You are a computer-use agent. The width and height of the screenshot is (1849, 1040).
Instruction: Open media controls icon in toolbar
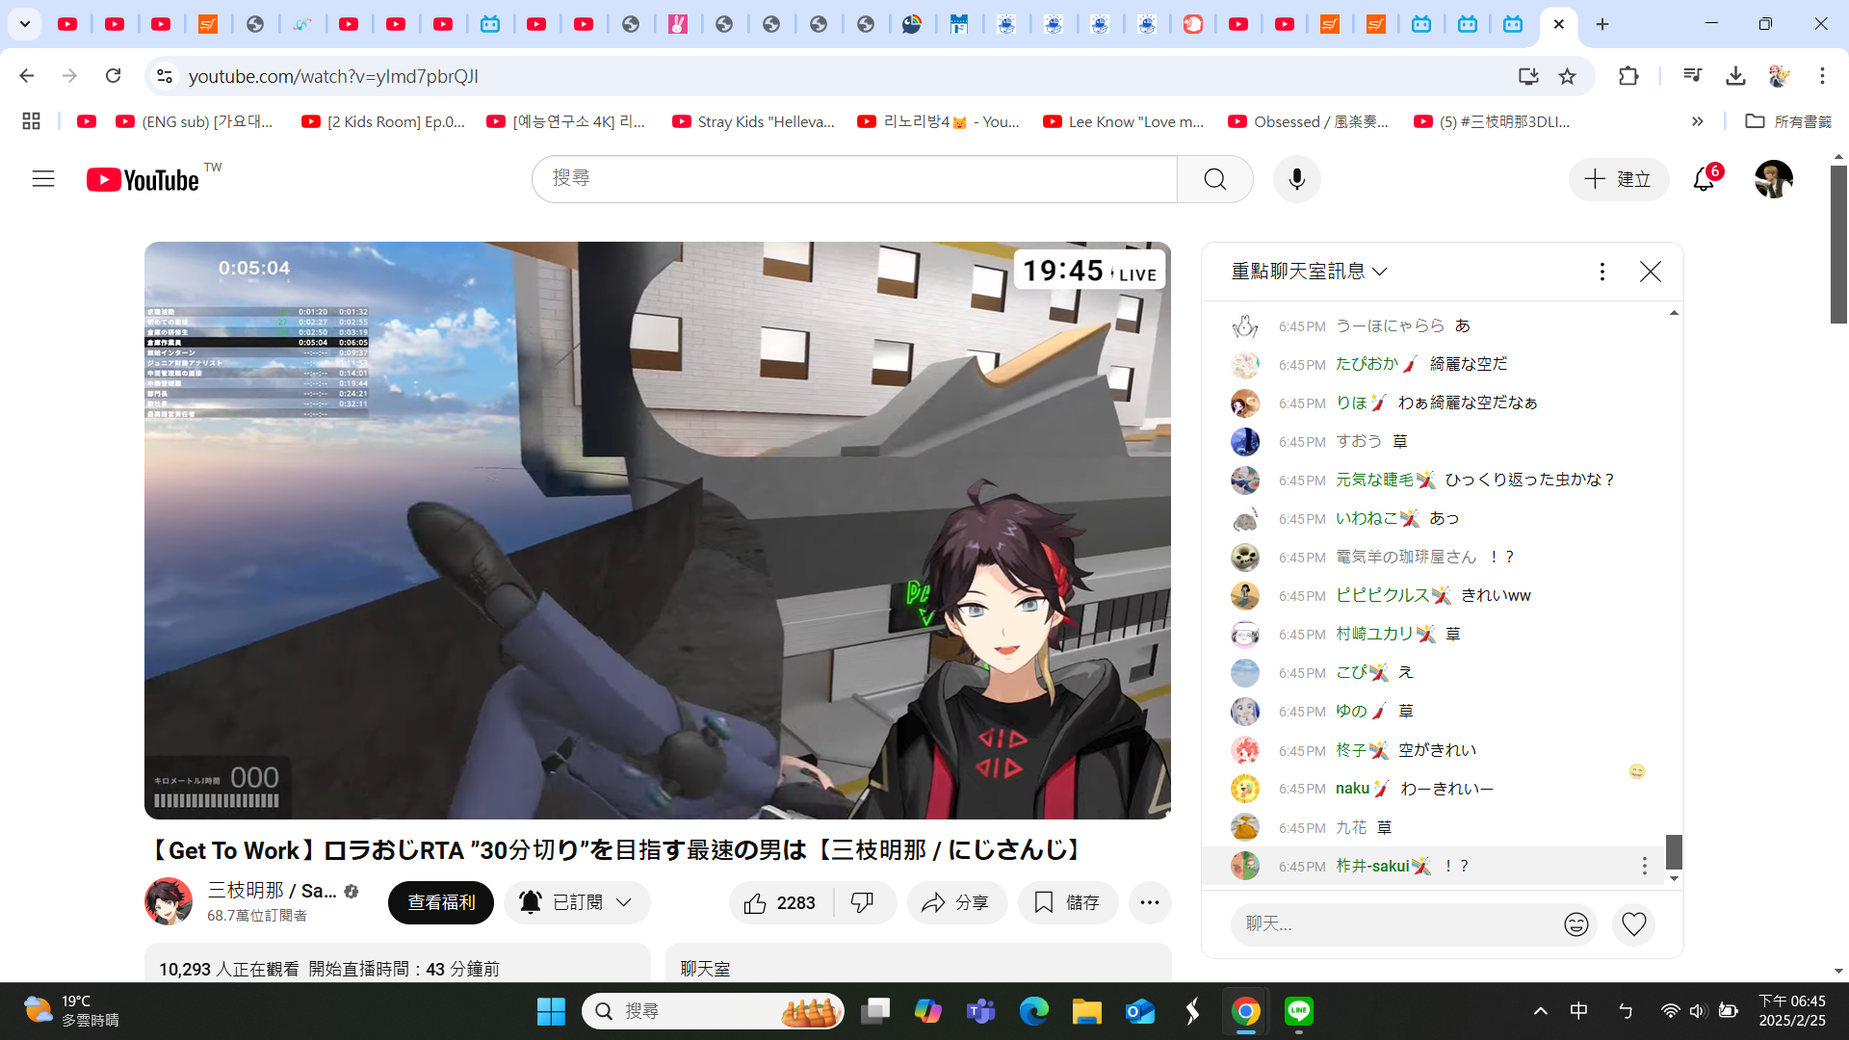(x=1692, y=76)
